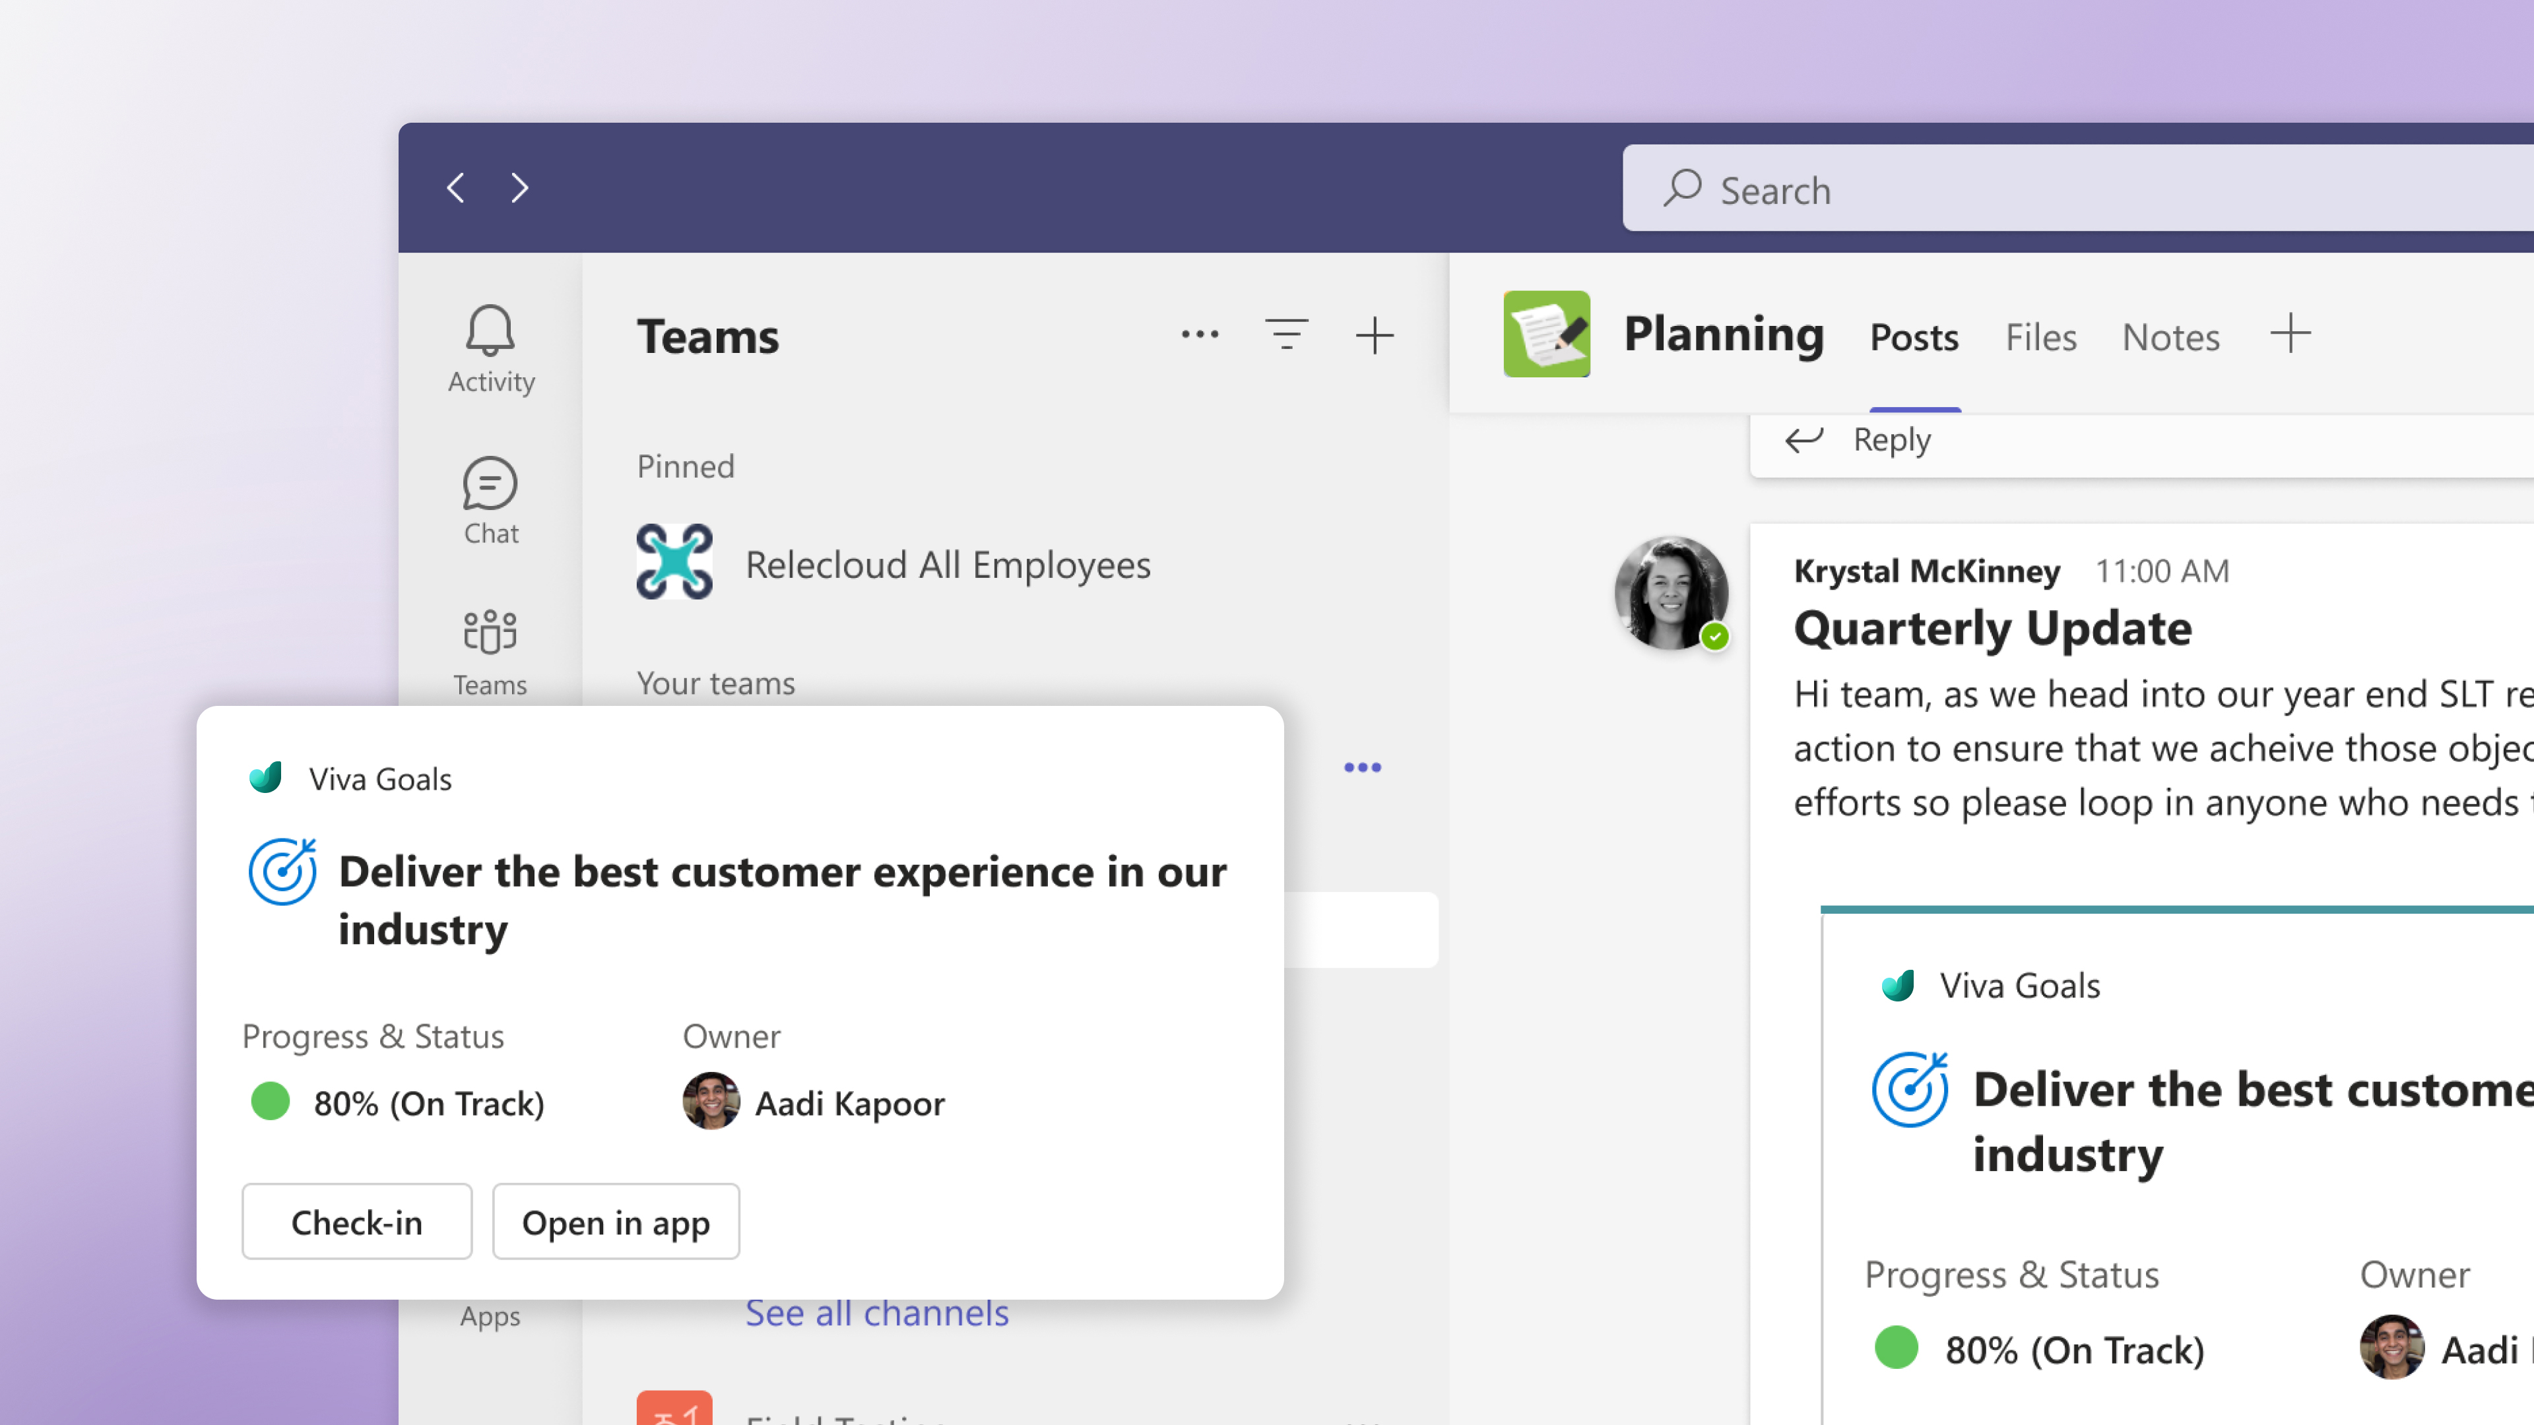Click the orange team icon at the list bottom

pyautogui.click(x=674, y=1409)
